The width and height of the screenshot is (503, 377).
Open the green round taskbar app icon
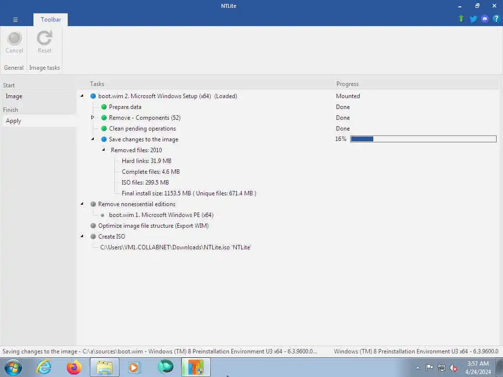tap(166, 367)
